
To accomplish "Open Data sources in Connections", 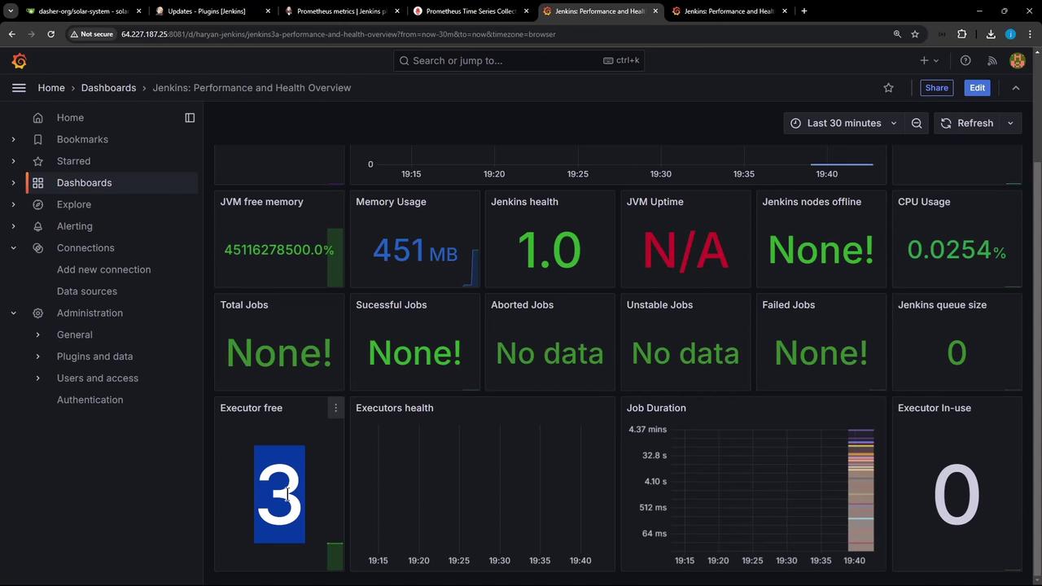I will click(86, 291).
